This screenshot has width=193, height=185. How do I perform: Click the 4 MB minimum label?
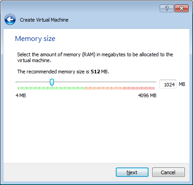click(x=21, y=95)
